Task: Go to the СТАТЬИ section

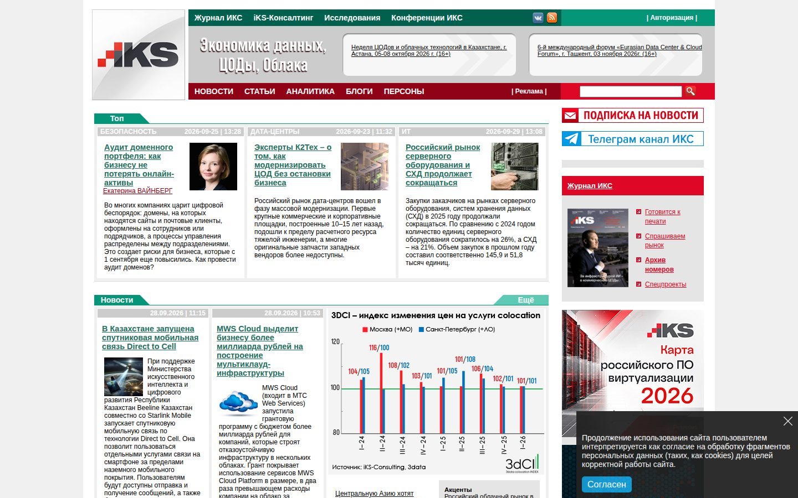Action: coord(260,91)
